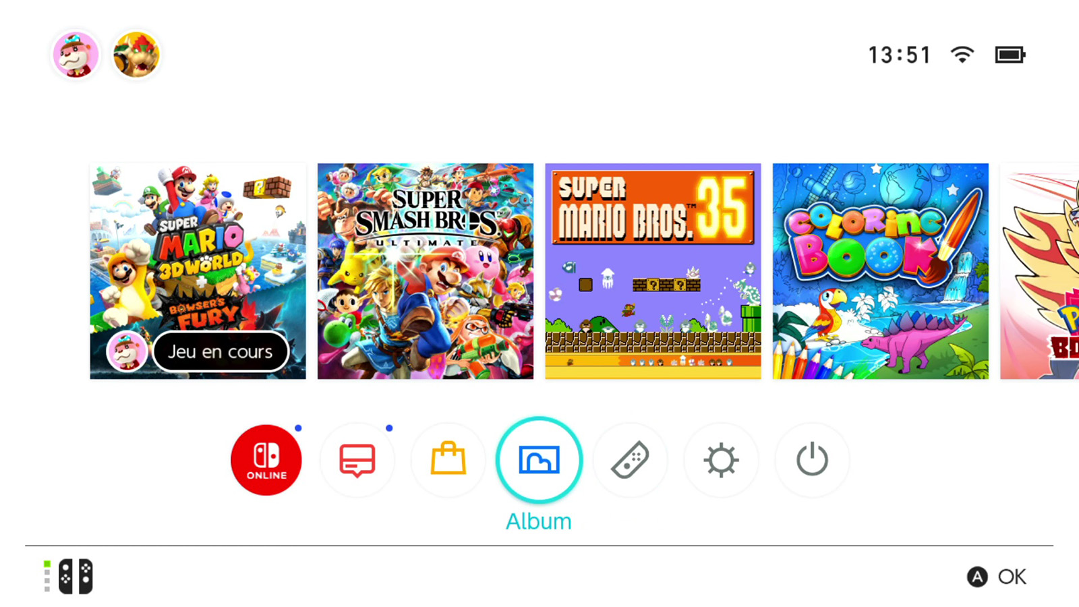Open the Nintendo Switch Online icon
The height and width of the screenshot is (607, 1079).
click(266, 460)
